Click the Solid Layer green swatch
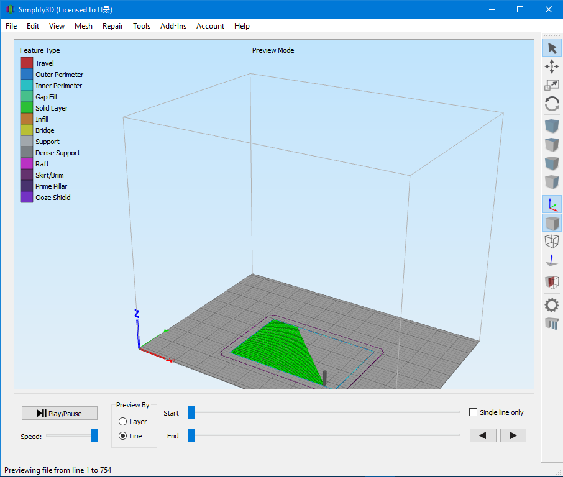Viewport: 563px width, 477px height. [x=27, y=107]
